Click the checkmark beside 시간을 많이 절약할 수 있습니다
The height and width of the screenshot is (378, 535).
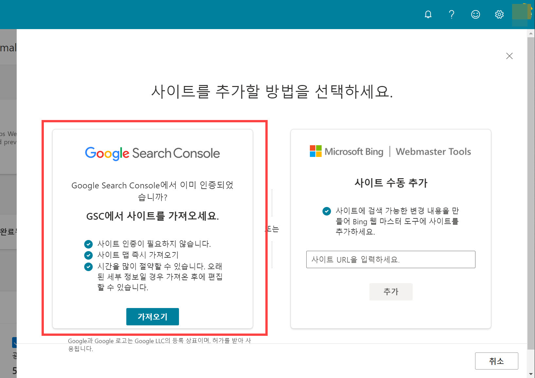[x=88, y=267]
